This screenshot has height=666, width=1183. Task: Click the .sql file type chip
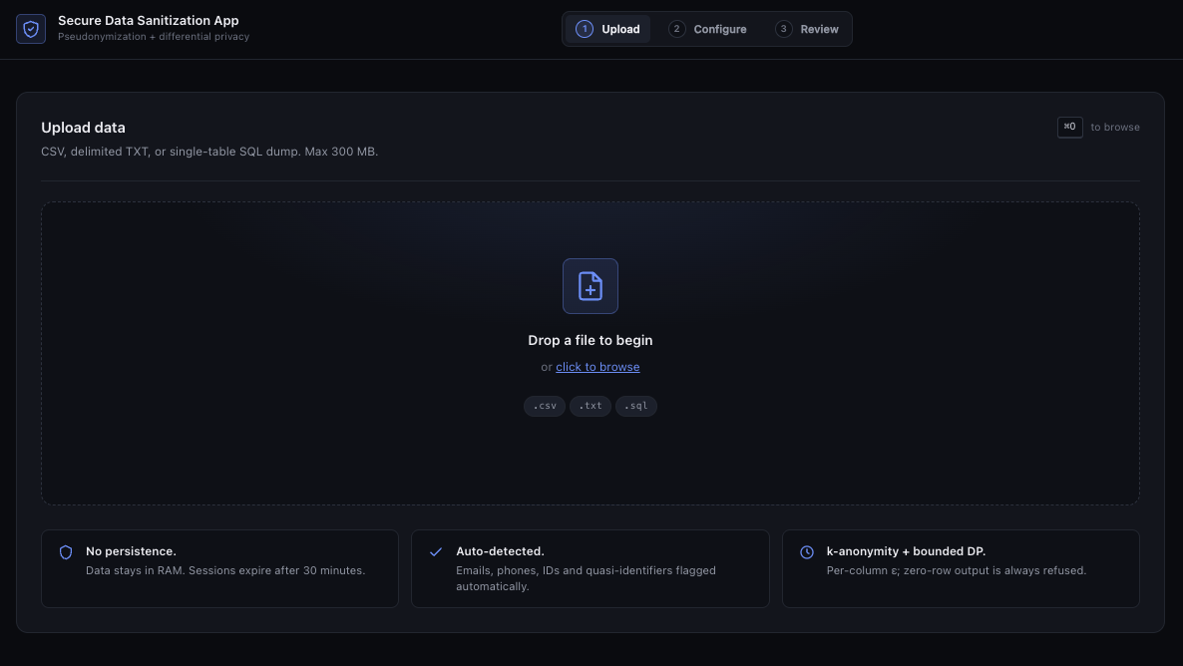click(636, 406)
